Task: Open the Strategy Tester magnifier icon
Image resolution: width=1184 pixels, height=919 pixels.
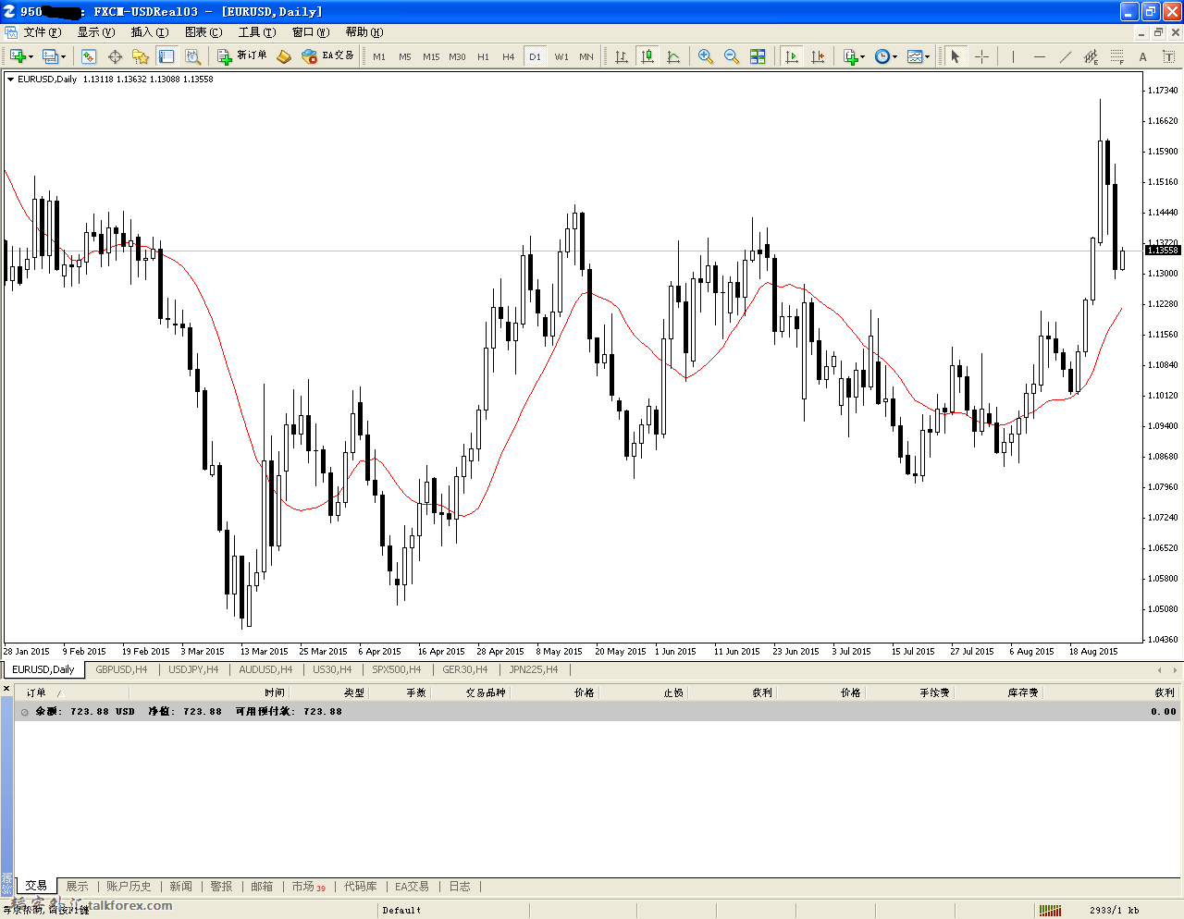Action: point(192,56)
